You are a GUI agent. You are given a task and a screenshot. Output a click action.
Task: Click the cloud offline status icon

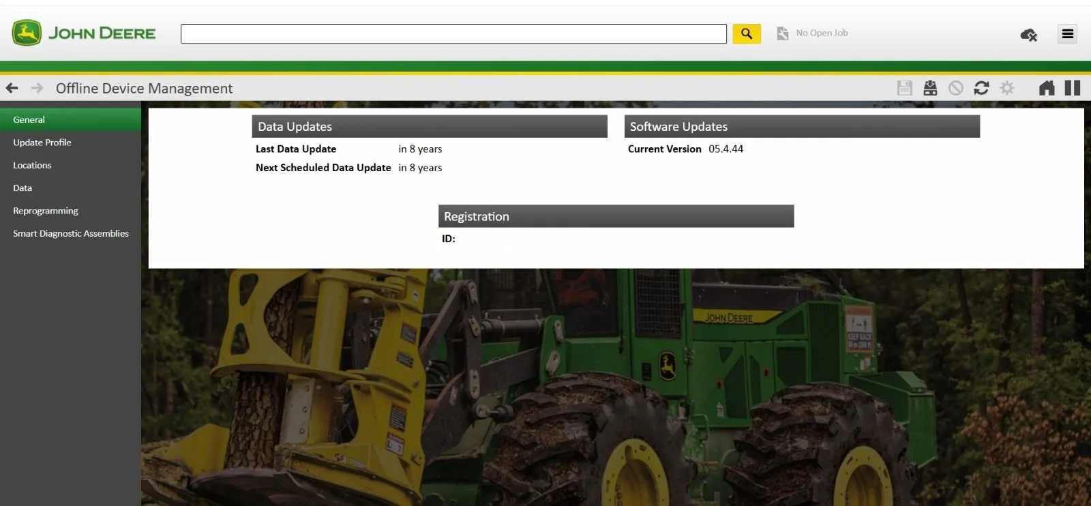point(1028,34)
